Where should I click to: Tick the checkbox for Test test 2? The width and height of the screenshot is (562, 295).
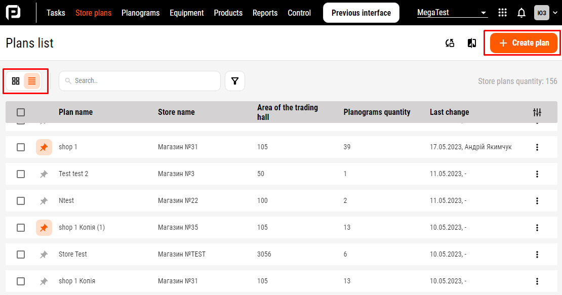click(21, 174)
